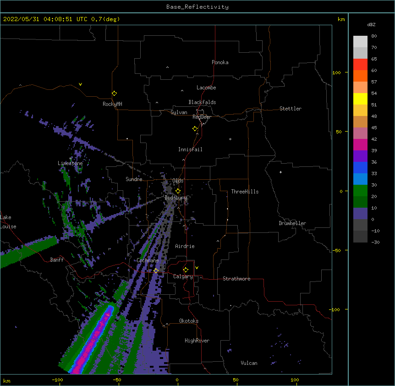
Task: Pick the magenta 42 dBZ legend color
Action: point(360,144)
